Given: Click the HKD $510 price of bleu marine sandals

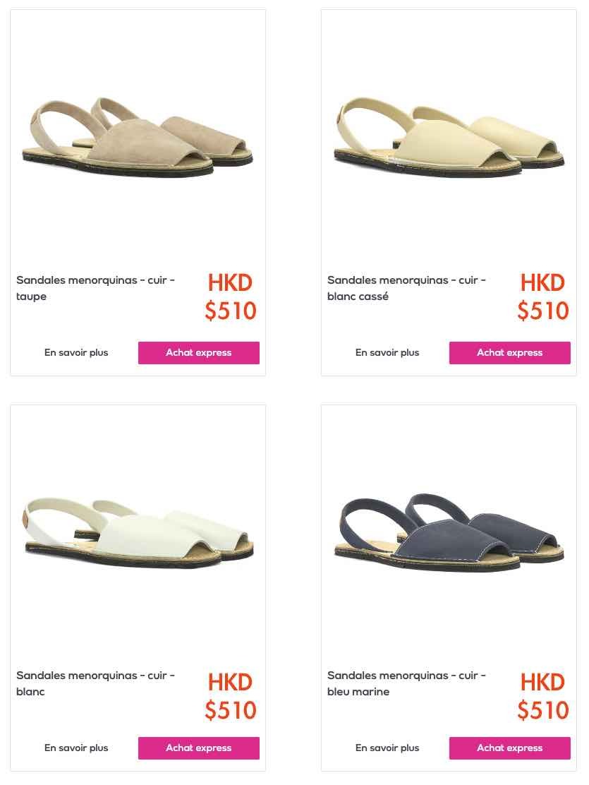Looking at the screenshot, I should tap(543, 696).
